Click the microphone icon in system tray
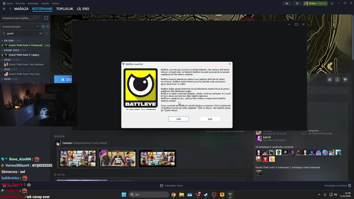 pos(325,195)
